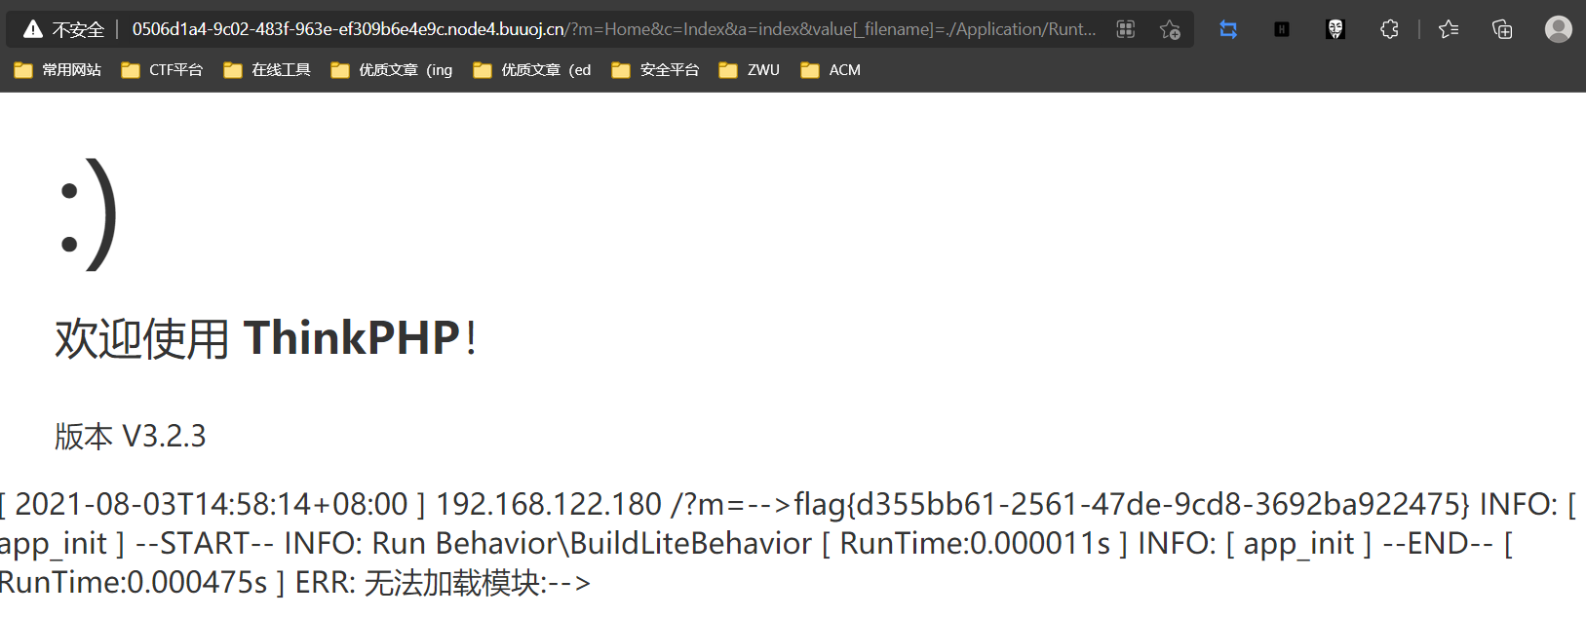Open the grid icon beside the favorites star

1126,29
